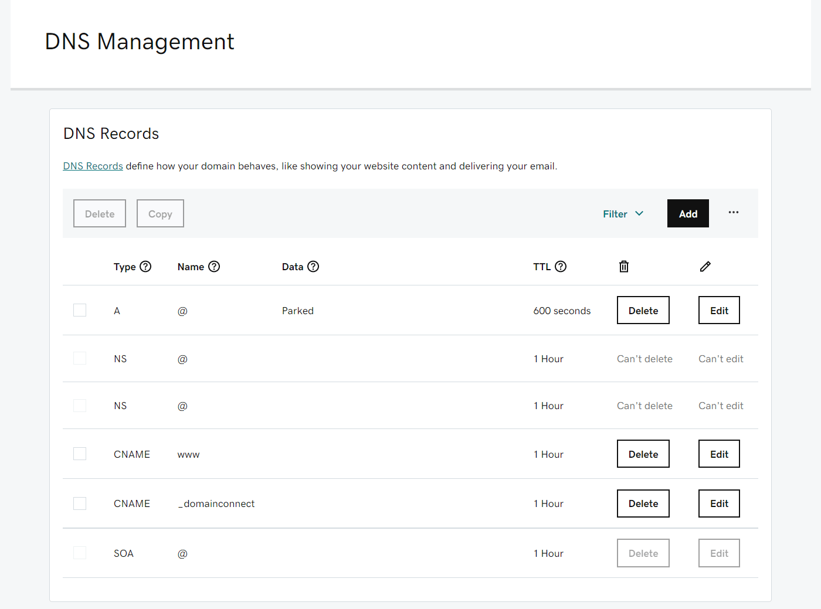Open the three-dot more options menu
This screenshot has width=821, height=609.
point(734,213)
